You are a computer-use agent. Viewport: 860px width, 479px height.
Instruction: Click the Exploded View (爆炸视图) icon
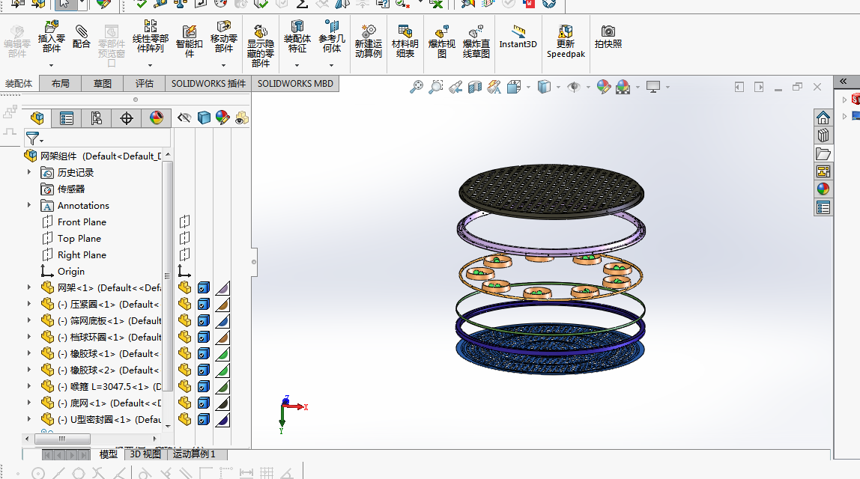pyautogui.click(x=441, y=31)
